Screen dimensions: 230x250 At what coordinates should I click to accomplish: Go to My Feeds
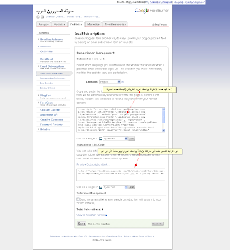[160, 24]
